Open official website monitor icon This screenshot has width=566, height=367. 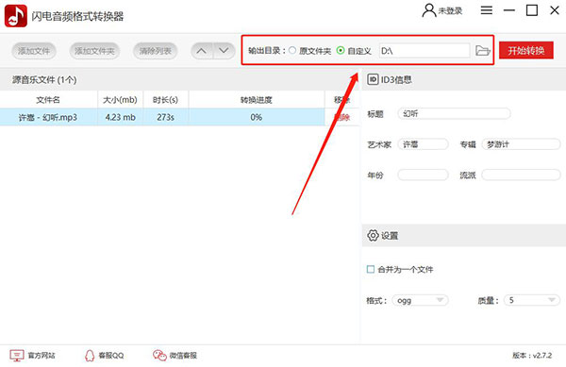(x=17, y=356)
